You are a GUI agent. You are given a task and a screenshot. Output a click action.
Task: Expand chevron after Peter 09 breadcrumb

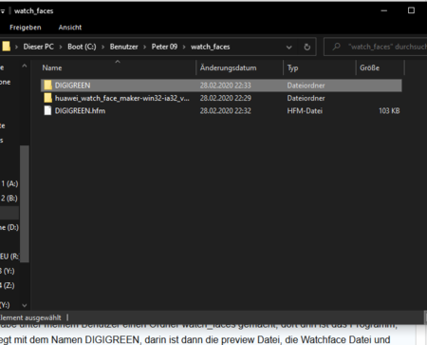pyautogui.click(x=184, y=47)
